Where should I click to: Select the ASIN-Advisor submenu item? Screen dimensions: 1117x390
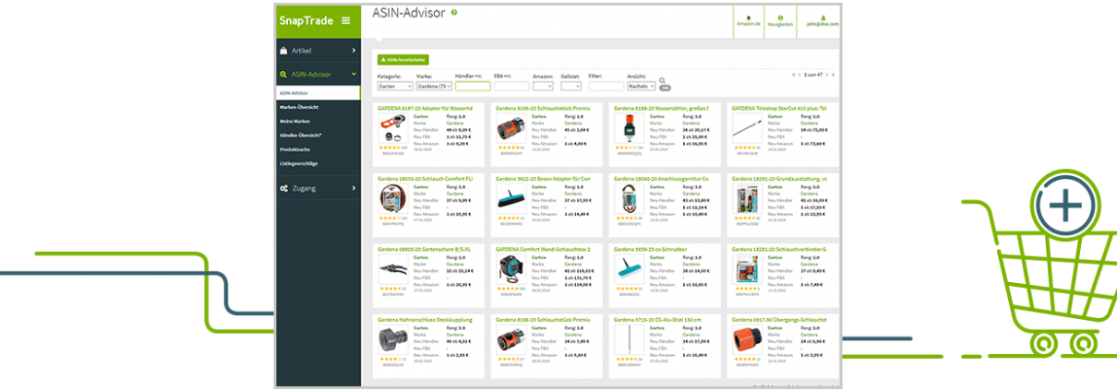coord(318,93)
